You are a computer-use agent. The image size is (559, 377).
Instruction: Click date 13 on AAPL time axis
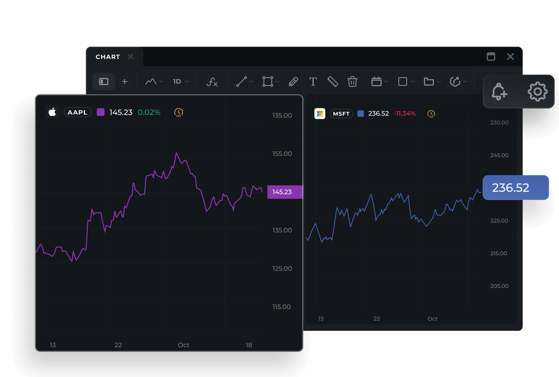(53, 345)
